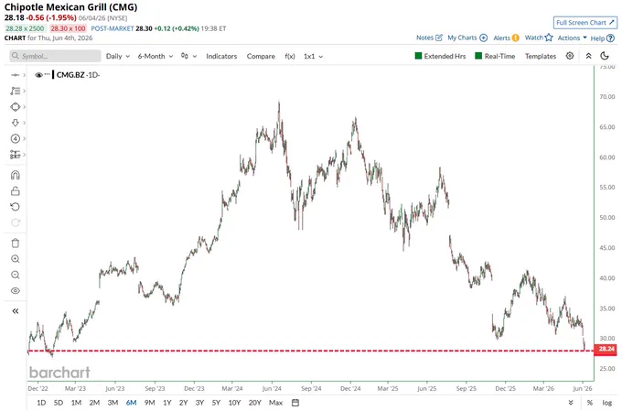Select the Max range tab
The width and height of the screenshot is (622, 411).
click(x=275, y=403)
